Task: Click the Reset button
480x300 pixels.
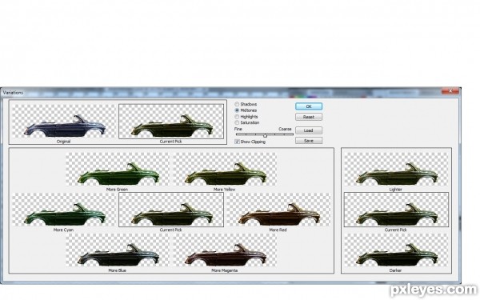Action: click(309, 117)
